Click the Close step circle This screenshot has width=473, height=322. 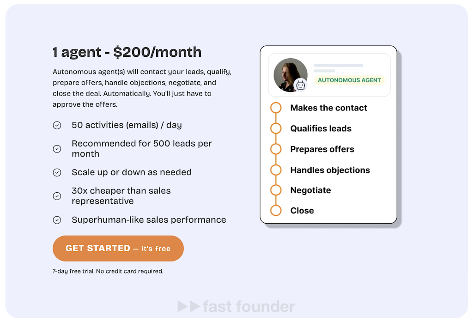point(276,211)
